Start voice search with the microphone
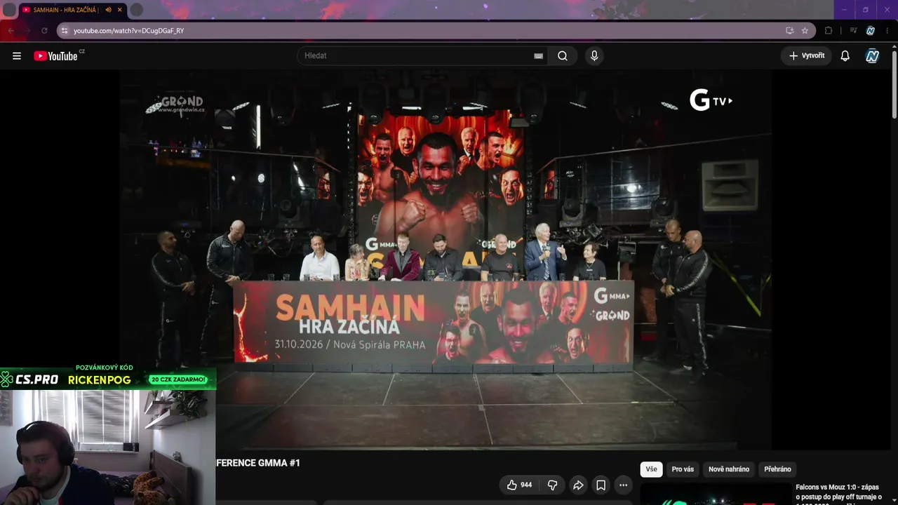 (x=594, y=56)
